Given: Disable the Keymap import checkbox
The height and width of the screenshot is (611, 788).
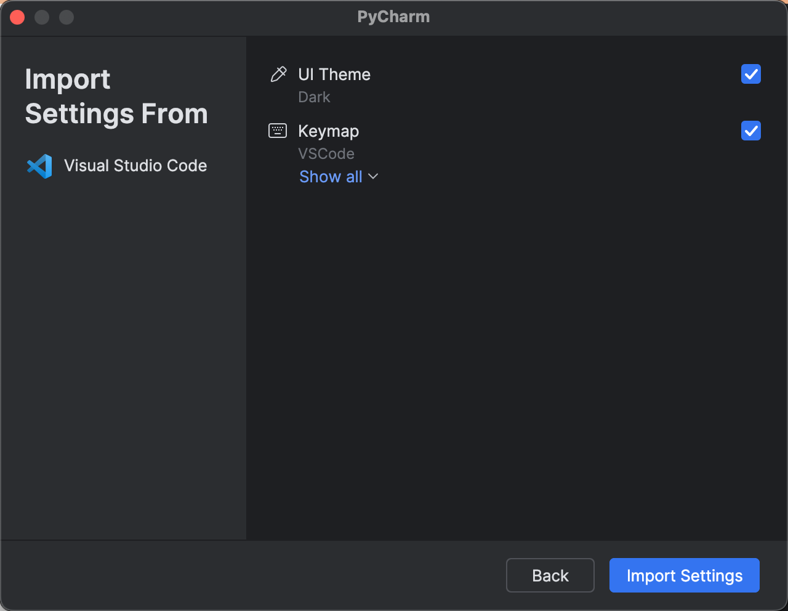Looking at the screenshot, I should pyautogui.click(x=750, y=131).
